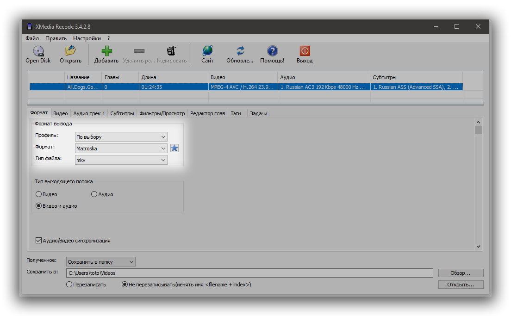This screenshot has height=316, width=511.
Task: Expand the Профиль dropdown
Action: (121, 137)
